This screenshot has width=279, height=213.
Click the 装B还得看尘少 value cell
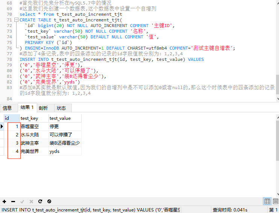pos(65,143)
